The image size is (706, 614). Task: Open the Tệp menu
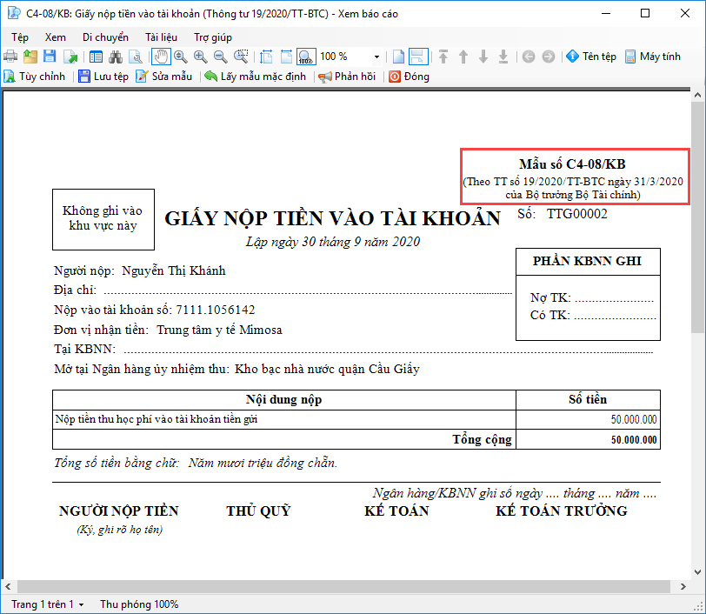[x=20, y=37]
